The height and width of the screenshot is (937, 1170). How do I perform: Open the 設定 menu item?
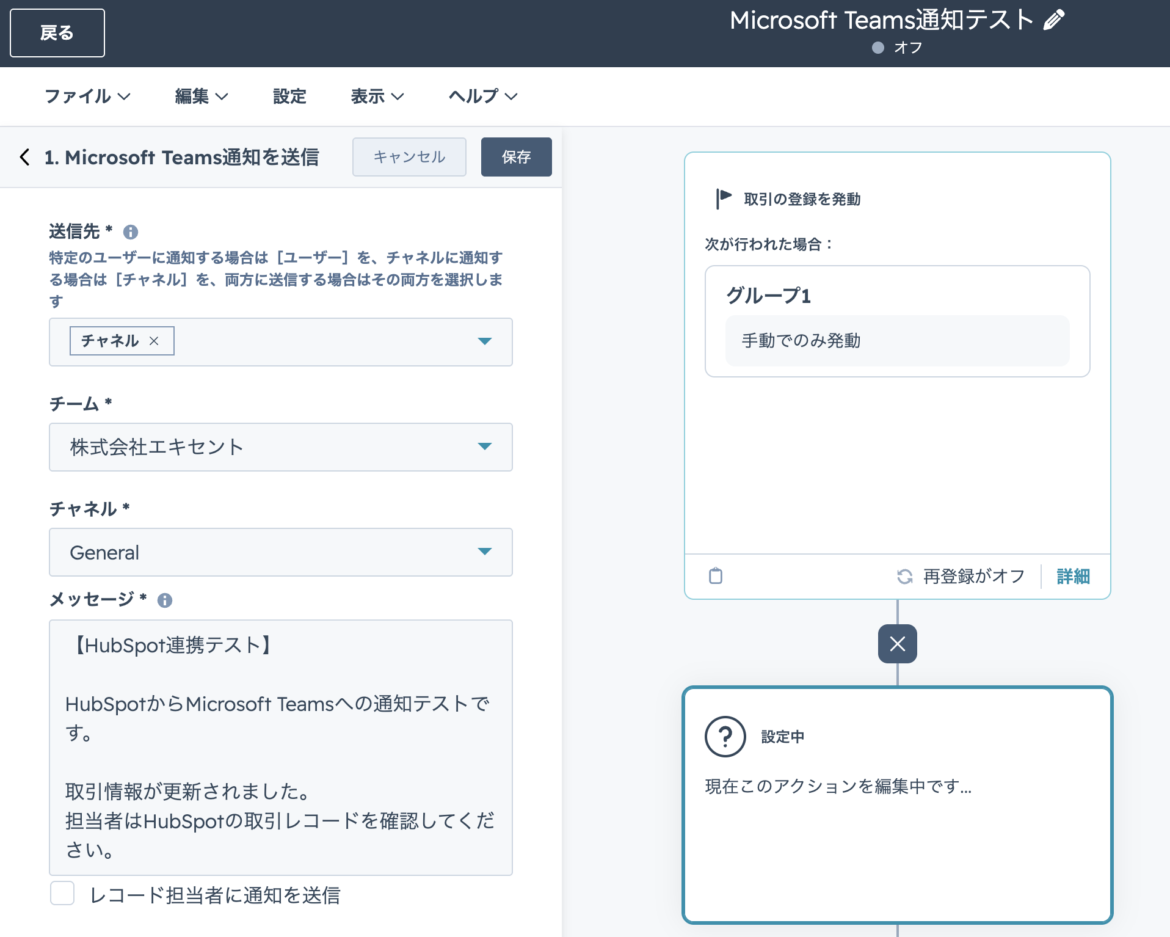click(x=289, y=97)
